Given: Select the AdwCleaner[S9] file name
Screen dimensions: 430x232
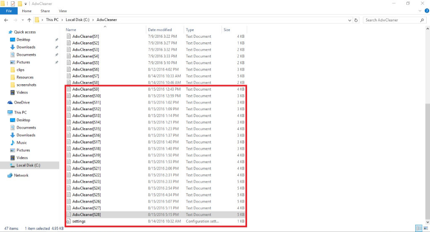Looking at the screenshot, I should click(x=86, y=89).
